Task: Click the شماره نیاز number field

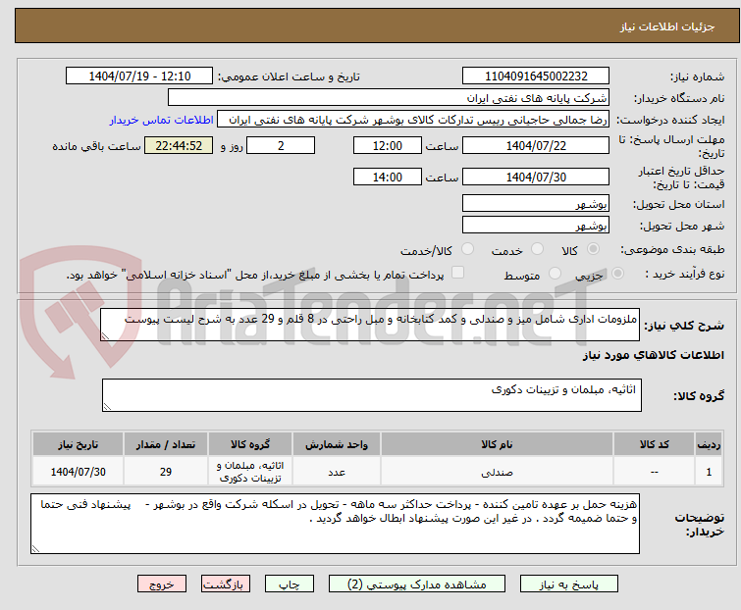Action: click(x=536, y=76)
